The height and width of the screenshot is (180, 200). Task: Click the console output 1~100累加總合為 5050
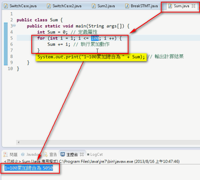coord(29,168)
